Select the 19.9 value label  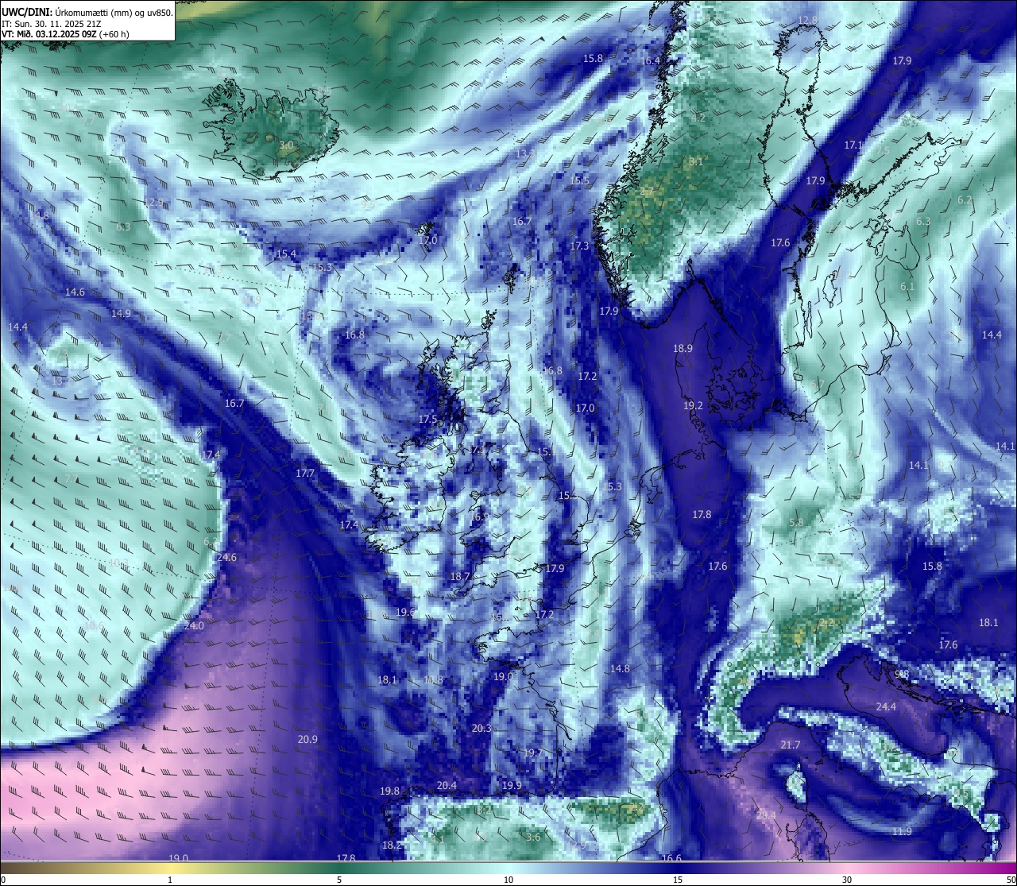coord(512,786)
